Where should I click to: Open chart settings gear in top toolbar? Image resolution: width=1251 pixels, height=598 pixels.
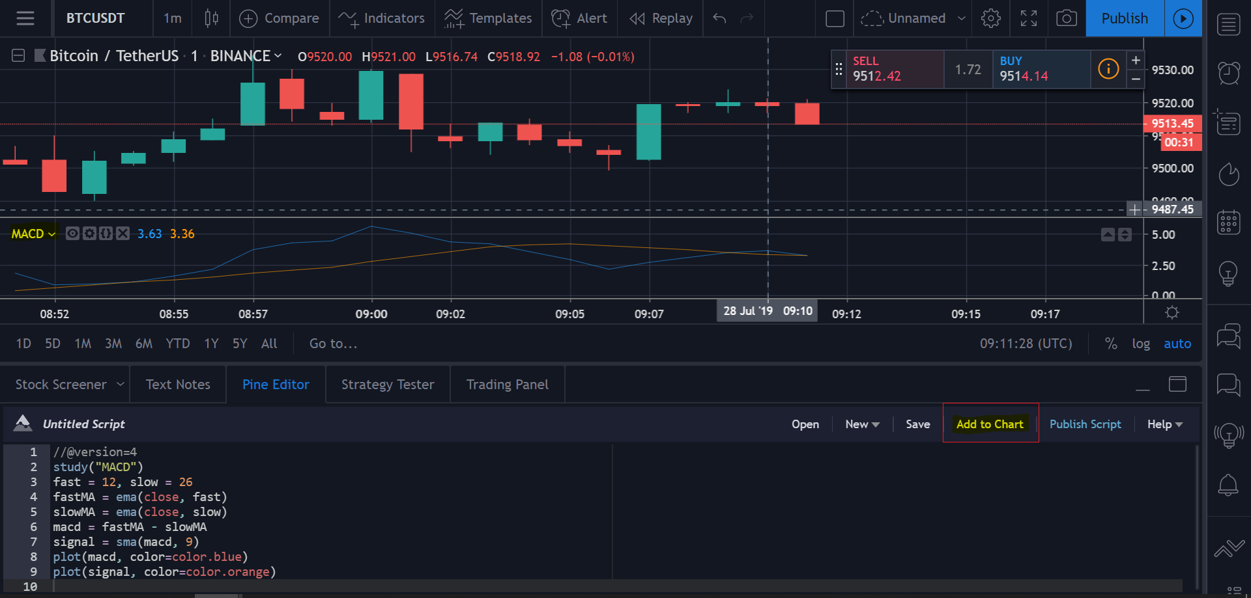[990, 18]
